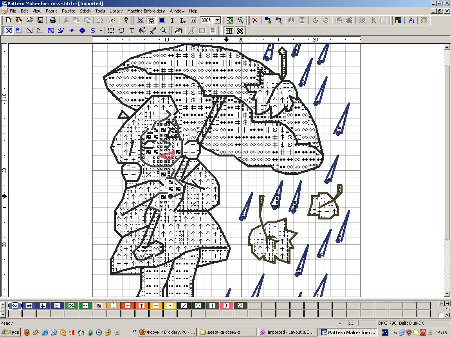Click the Replace color icon

coord(268,20)
